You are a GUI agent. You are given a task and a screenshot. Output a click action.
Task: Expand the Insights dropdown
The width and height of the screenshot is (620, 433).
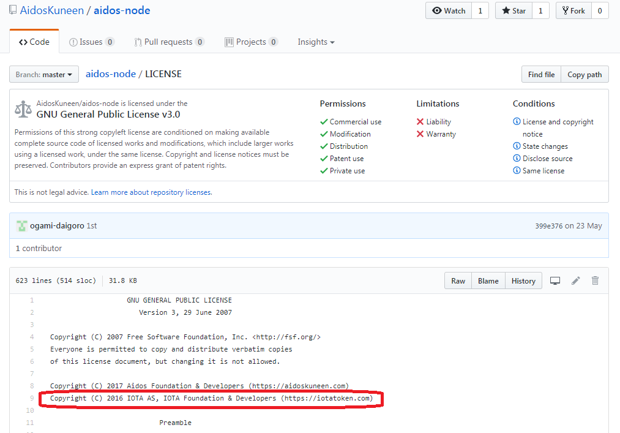pyautogui.click(x=316, y=42)
